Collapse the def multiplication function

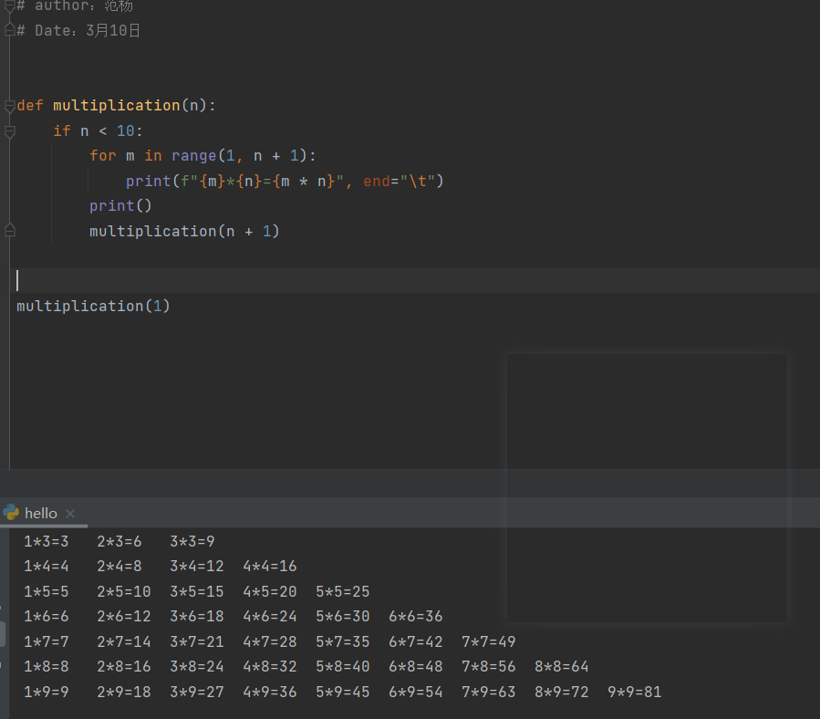(x=9, y=106)
